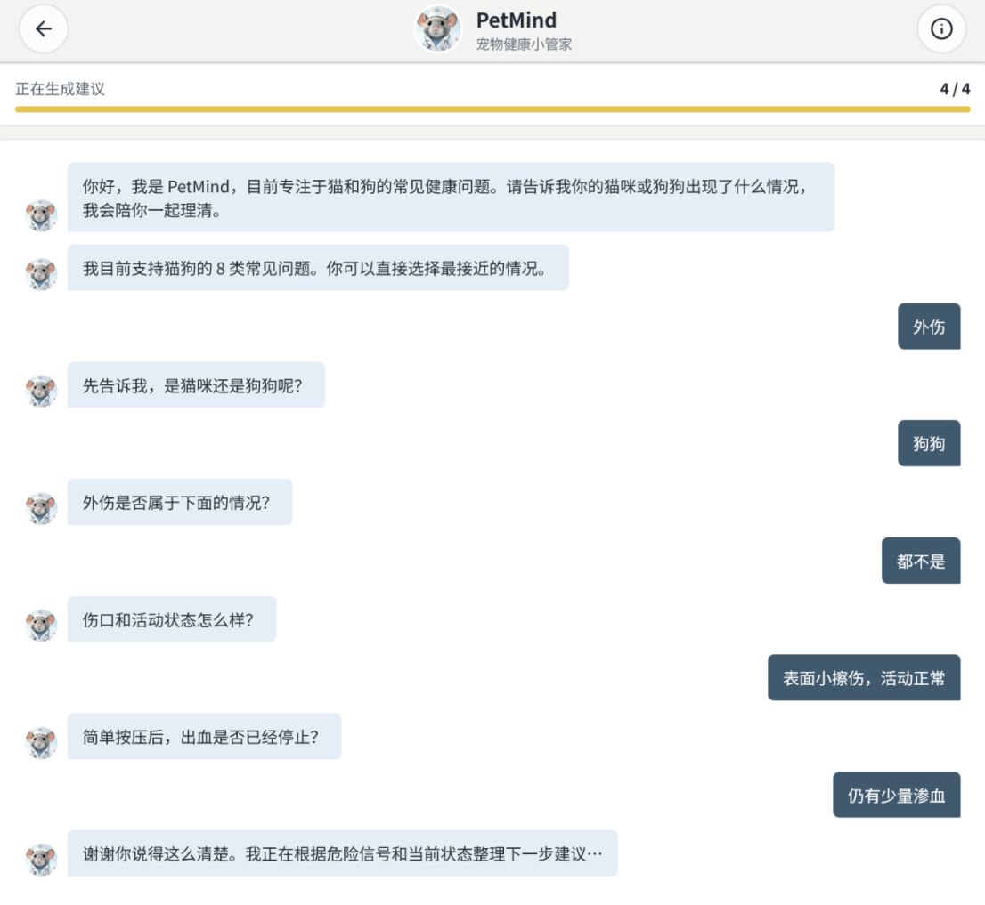This screenshot has width=985, height=905.
Task: Click the PetMind title text
Action: pyautogui.click(x=516, y=20)
